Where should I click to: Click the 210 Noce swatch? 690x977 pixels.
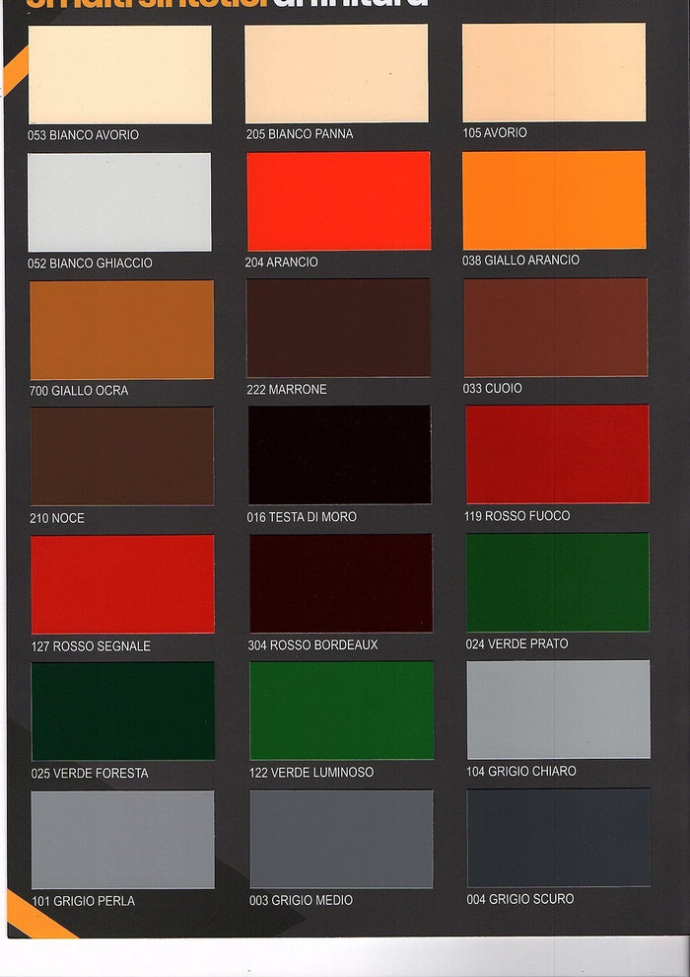click(x=121, y=456)
